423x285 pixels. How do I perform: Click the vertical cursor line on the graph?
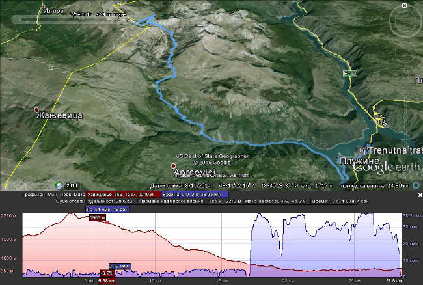click(107, 247)
